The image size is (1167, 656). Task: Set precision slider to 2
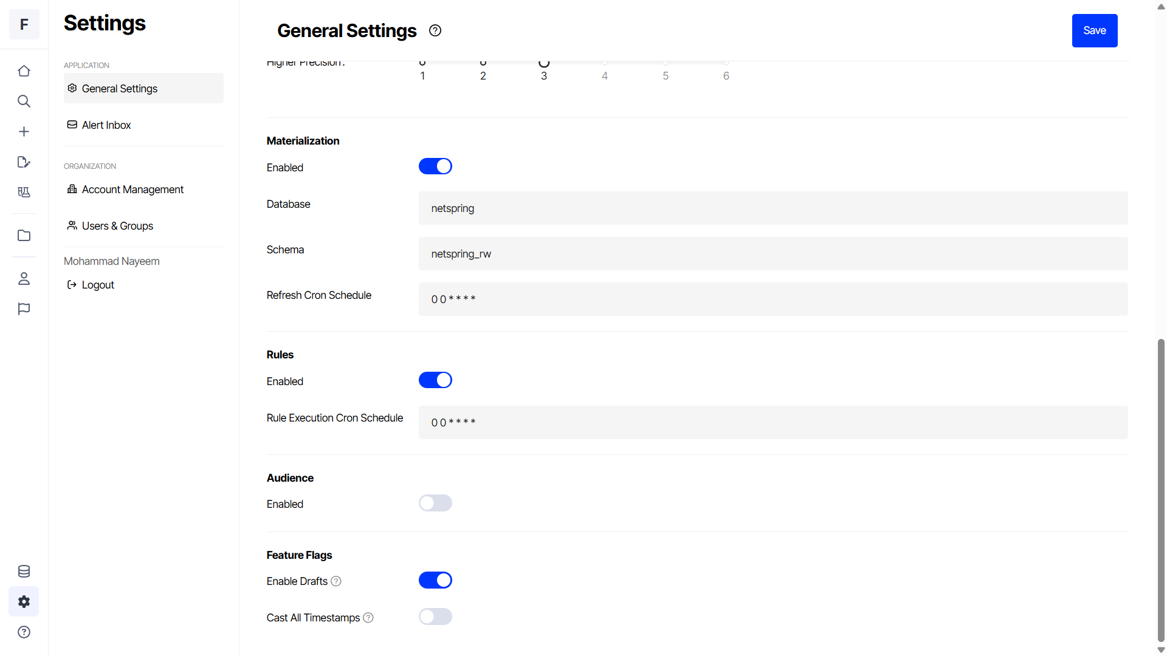(483, 62)
